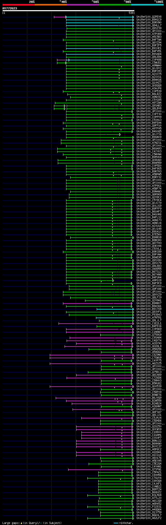Pick the UniRef100_C8Z9N0 row label
The height and width of the screenshot is (525, 166).
(x=149, y=355)
